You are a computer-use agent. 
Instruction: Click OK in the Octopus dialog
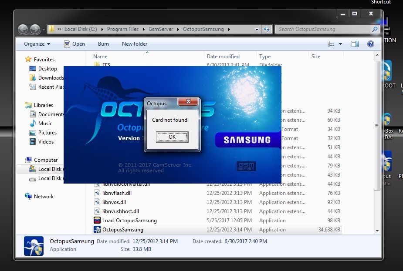click(x=172, y=137)
